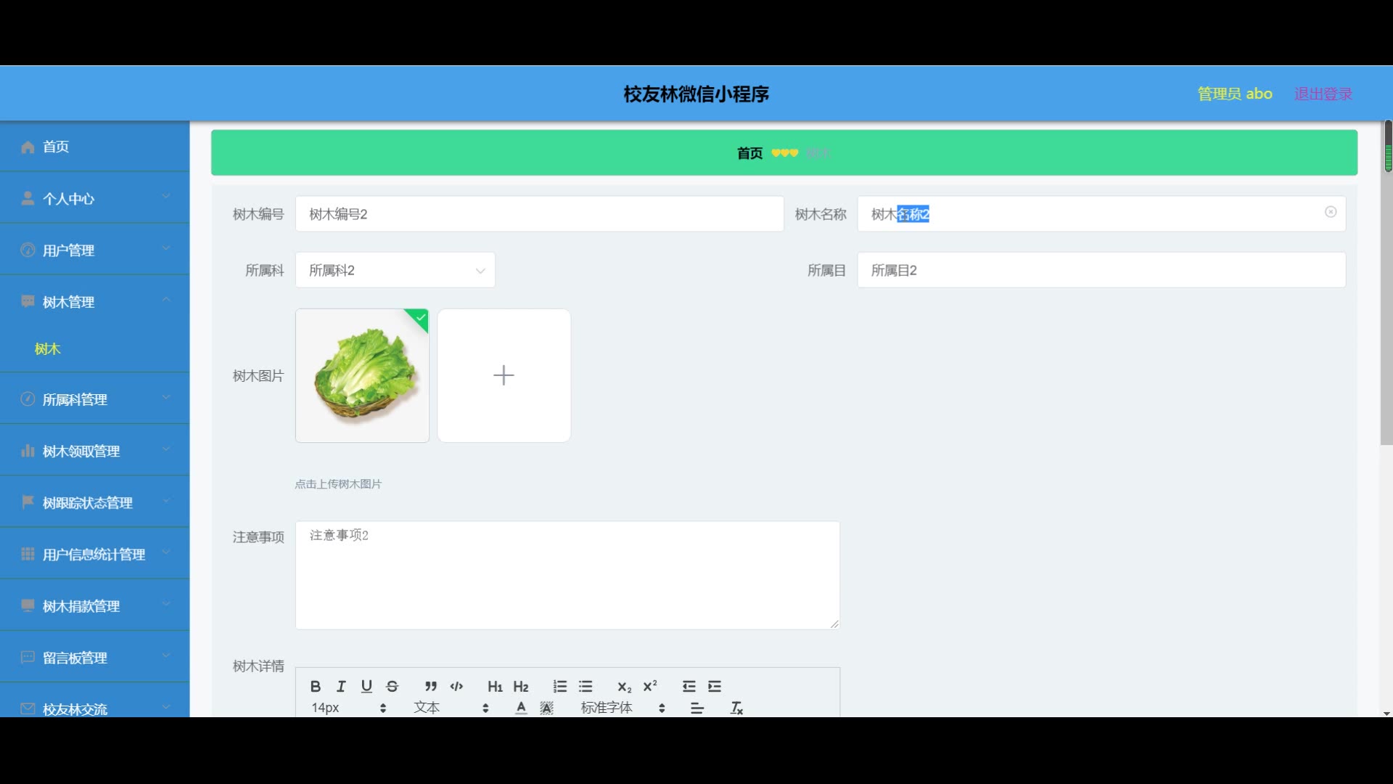The height and width of the screenshot is (784, 1393).
Task: Toggle bold formatting in the editor
Action: pos(315,686)
